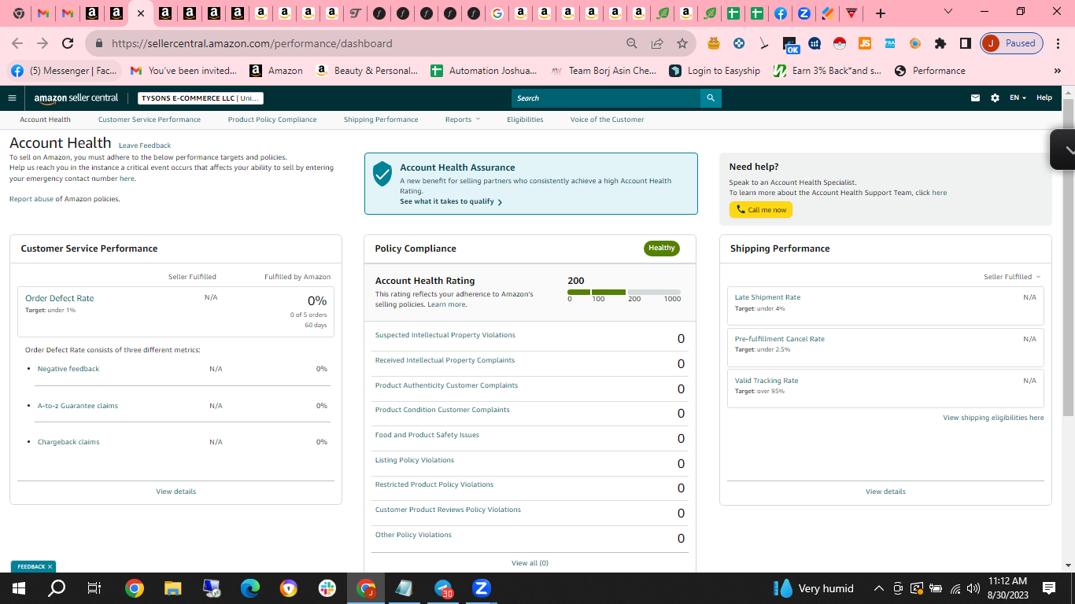Viewport: 1075px width, 604px height.
Task: Open Chrome three-dot menu
Action: coord(1058,43)
